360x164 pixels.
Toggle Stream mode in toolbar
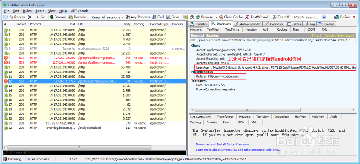(58, 17)
